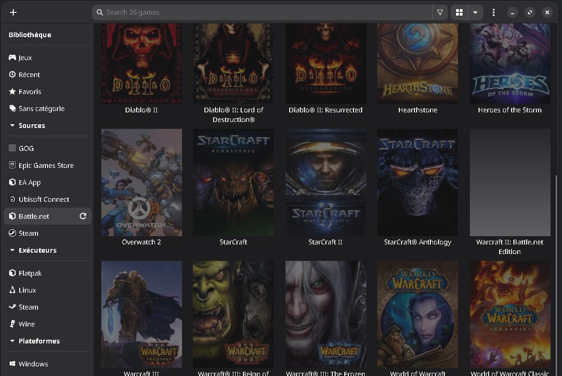Click "StarCraft® Anthology" title text
This screenshot has width=562, height=376.
[x=418, y=242]
